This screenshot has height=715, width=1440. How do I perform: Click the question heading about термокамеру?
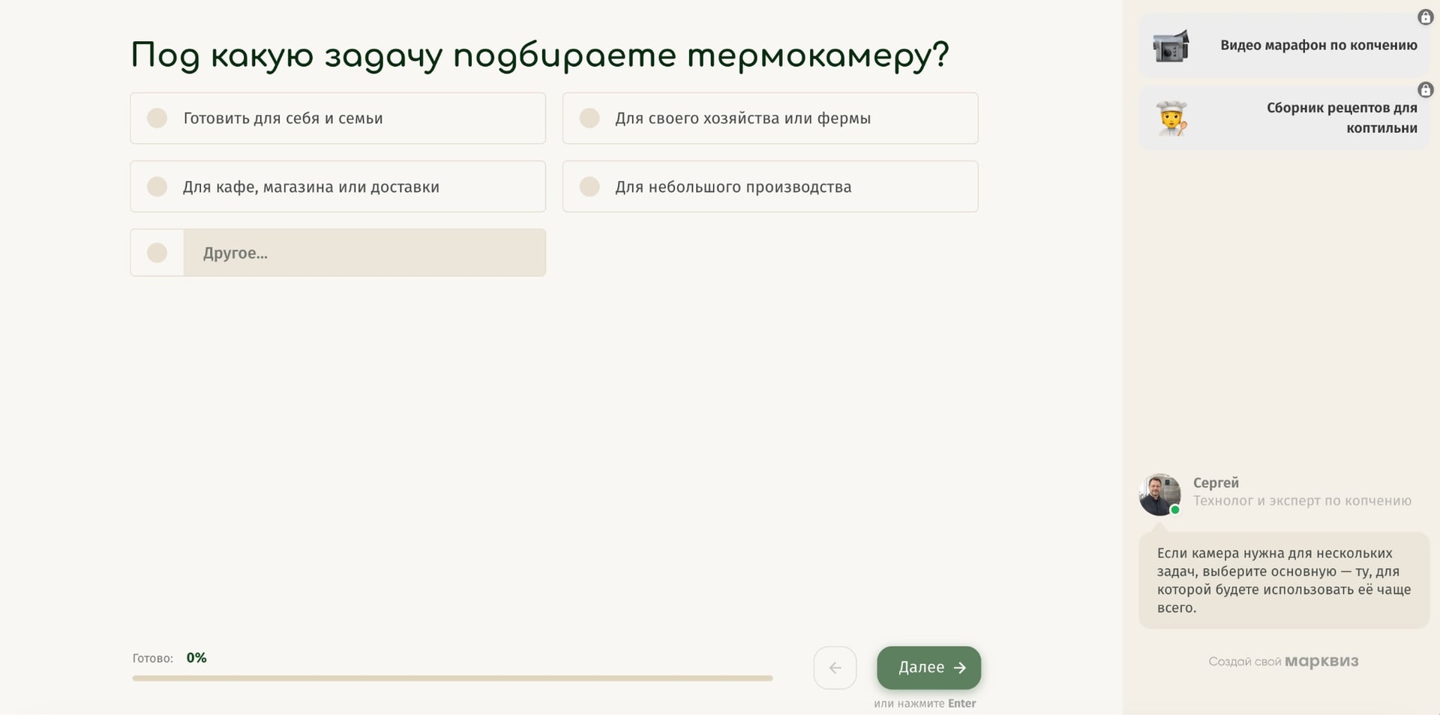[x=540, y=56]
